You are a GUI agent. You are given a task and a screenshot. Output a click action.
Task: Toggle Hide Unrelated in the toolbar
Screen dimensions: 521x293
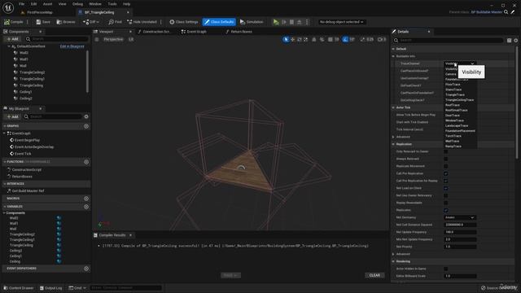(142, 22)
